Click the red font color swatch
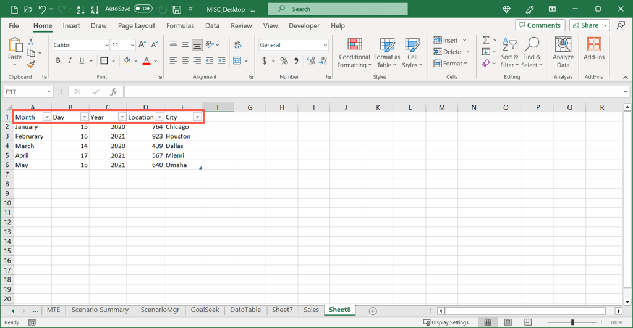 [147, 60]
